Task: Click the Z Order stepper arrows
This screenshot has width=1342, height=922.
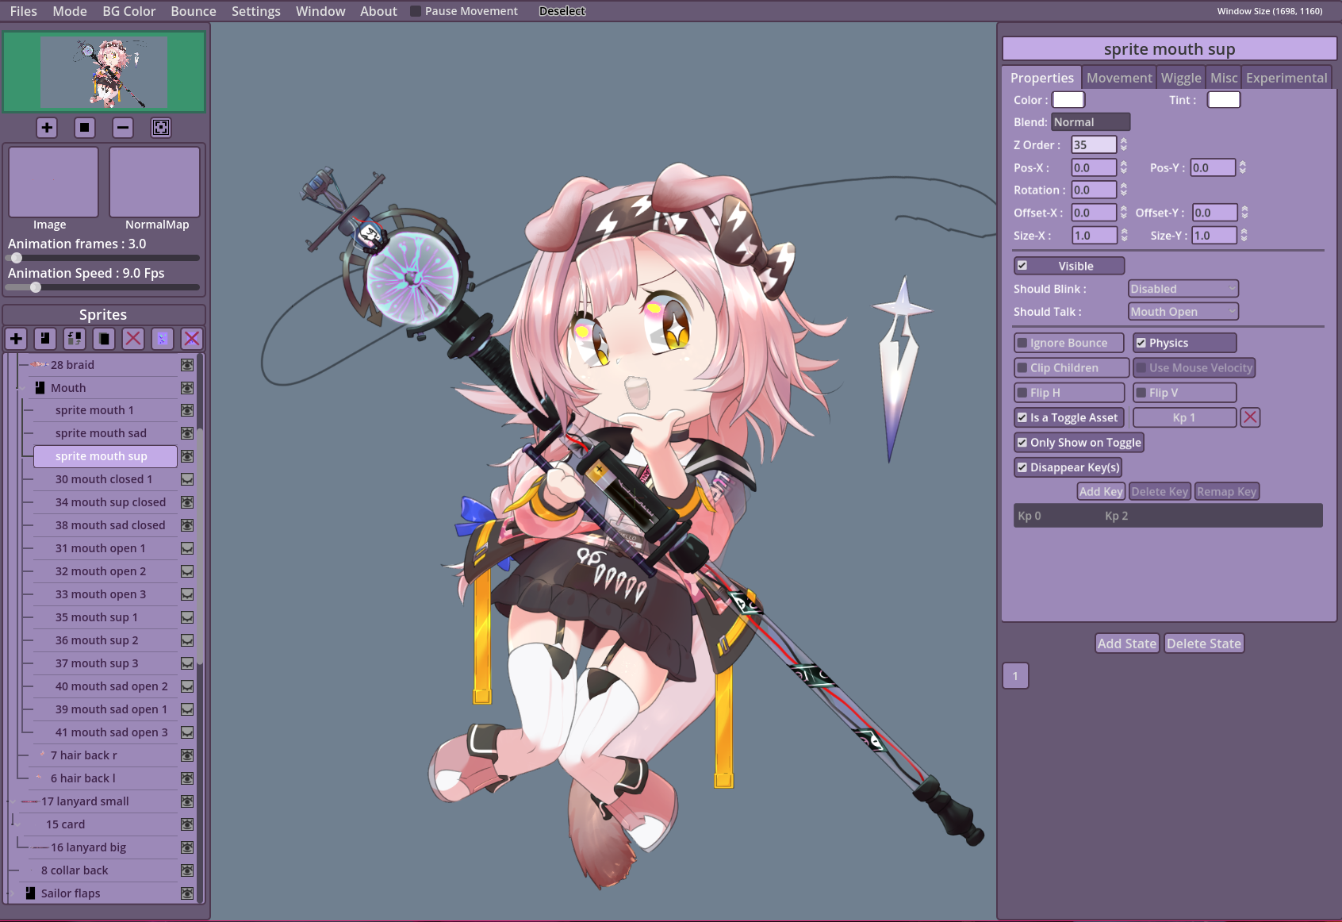Action: (1123, 144)
